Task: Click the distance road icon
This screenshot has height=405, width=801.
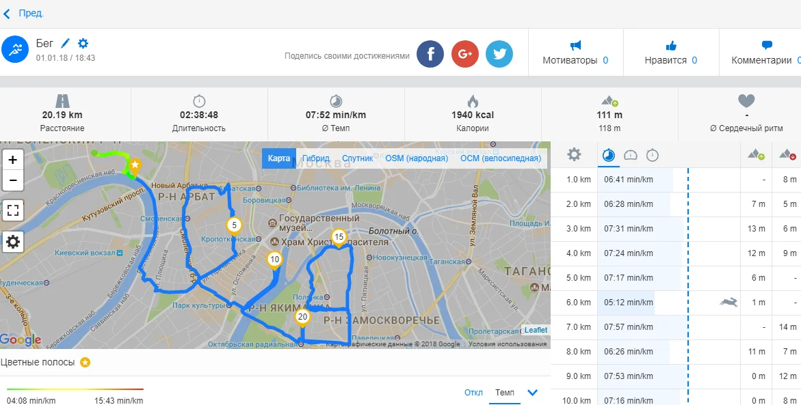Action: [x=62, y=100]
